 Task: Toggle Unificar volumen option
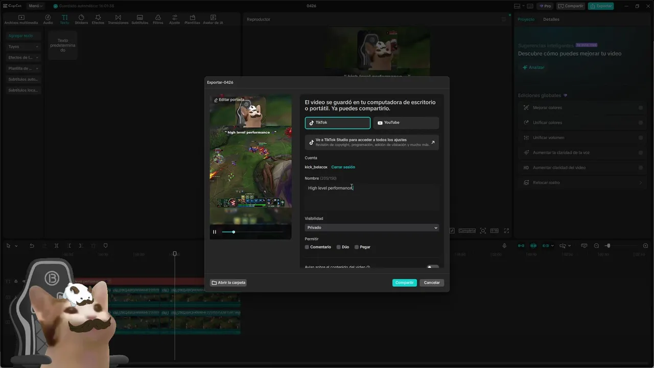641,137
